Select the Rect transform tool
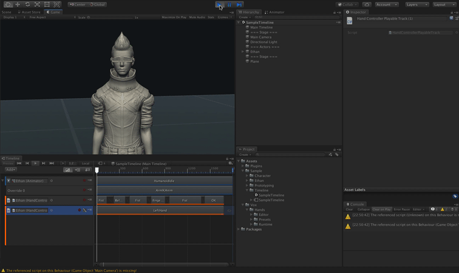Image resolution: width=459 pixels, height=273 pixels. tap(47, 4)
